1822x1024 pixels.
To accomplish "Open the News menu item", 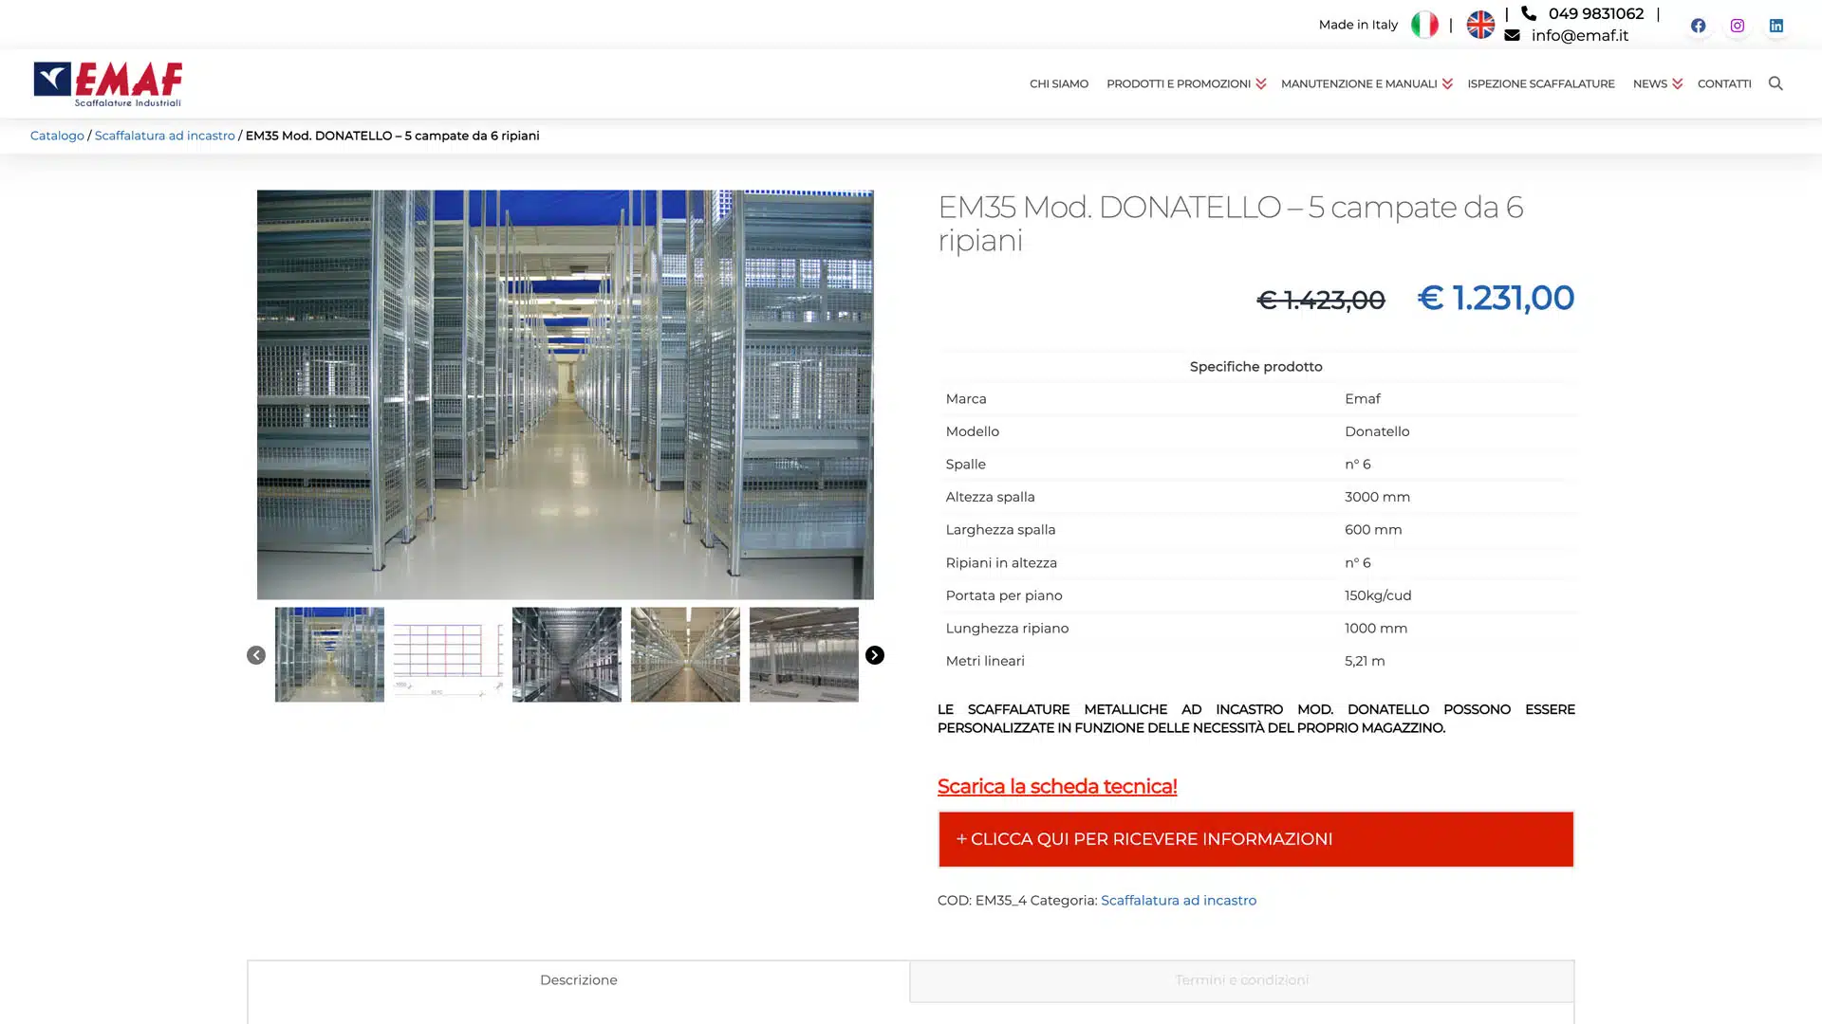I will tap(1650, 83).
